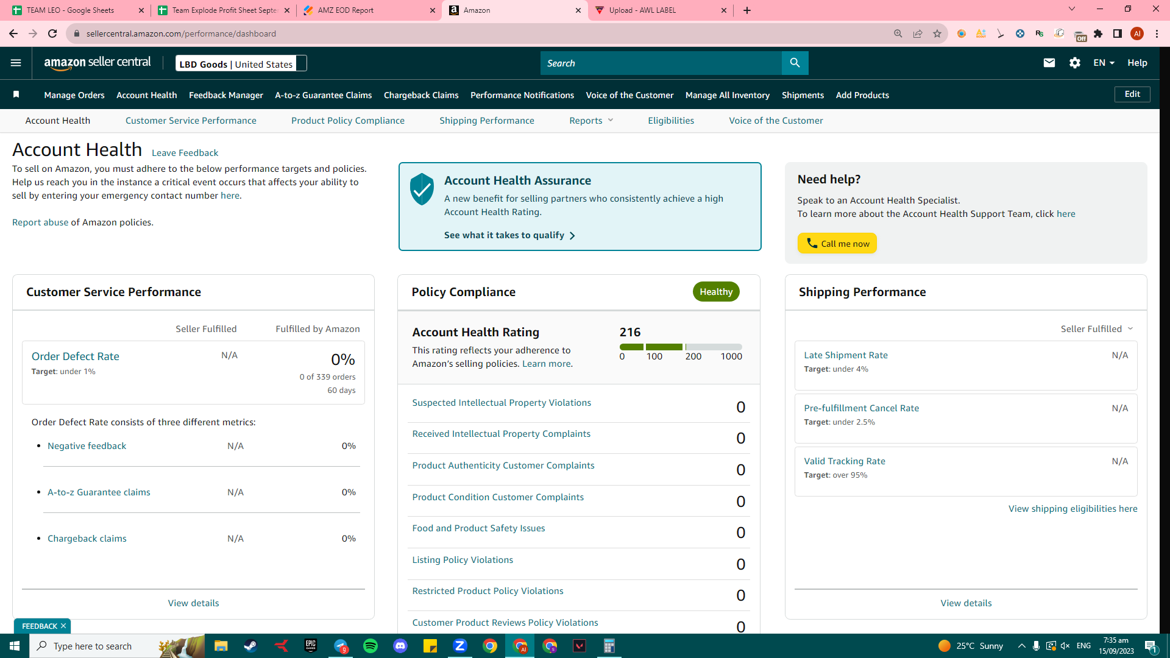Click See what it takes to qualify
The height and width of the screenshot is (658, 1170).
click(509, 235)
